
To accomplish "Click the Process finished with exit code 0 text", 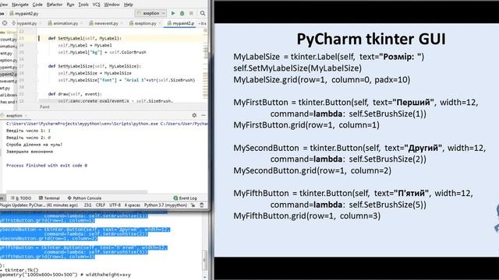I will tap(47, 166).
